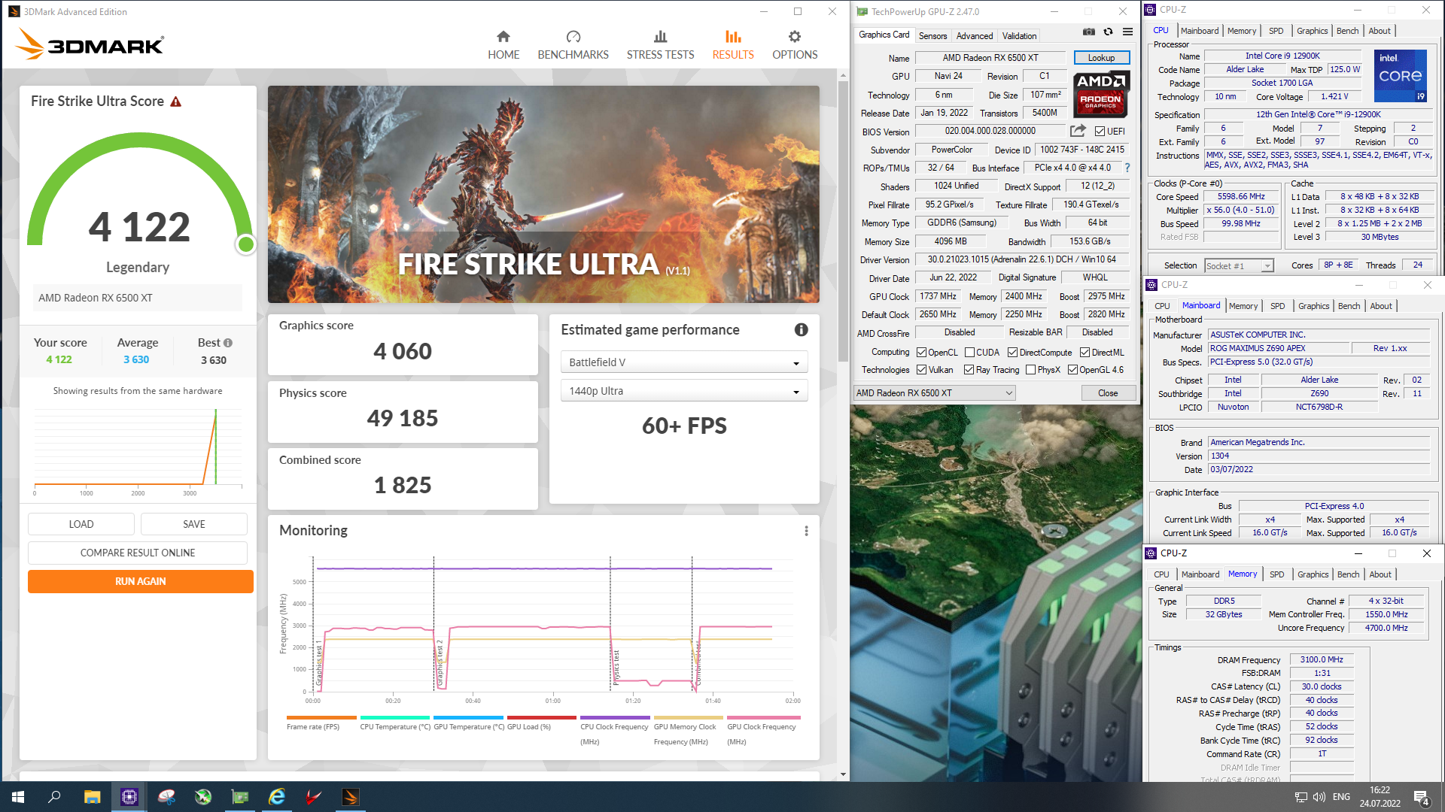Click the Intel Core i9 logo in CPU-Z

1400,76
